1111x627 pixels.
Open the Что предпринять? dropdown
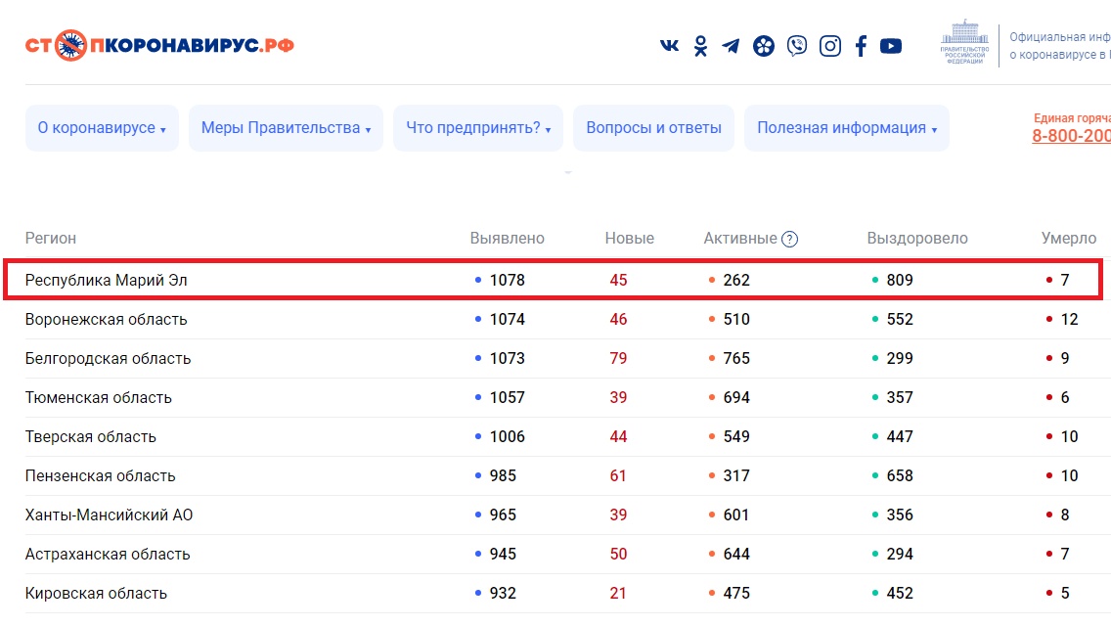(x=477, y=128)
